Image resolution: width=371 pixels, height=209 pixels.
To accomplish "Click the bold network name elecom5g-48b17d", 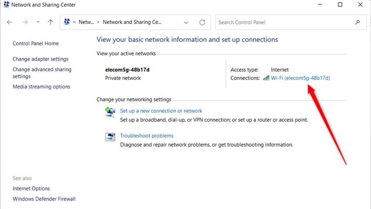I will pyautogui.click(x=127, y=70).
